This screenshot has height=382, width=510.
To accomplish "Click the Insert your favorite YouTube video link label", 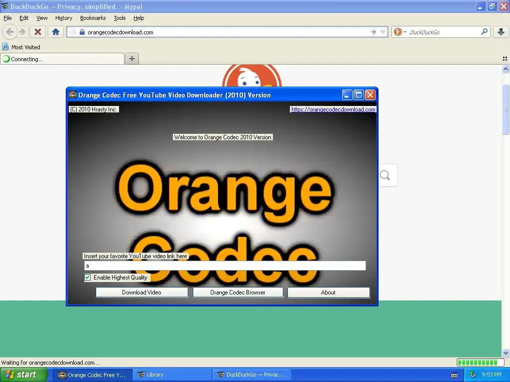I will point(135,256).
